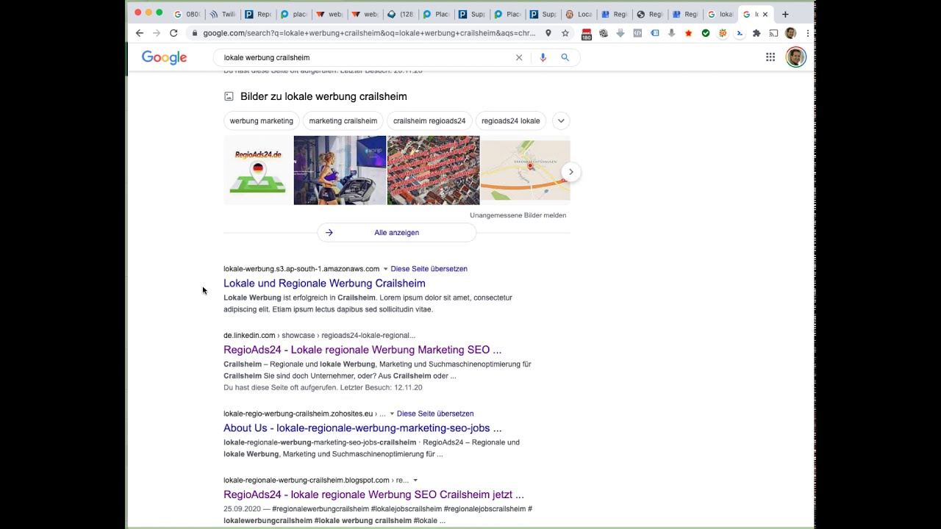Open Google account avatar on page

796,57
